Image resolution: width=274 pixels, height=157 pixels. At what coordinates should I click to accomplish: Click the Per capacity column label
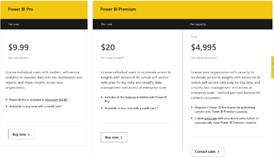(198, 24)
